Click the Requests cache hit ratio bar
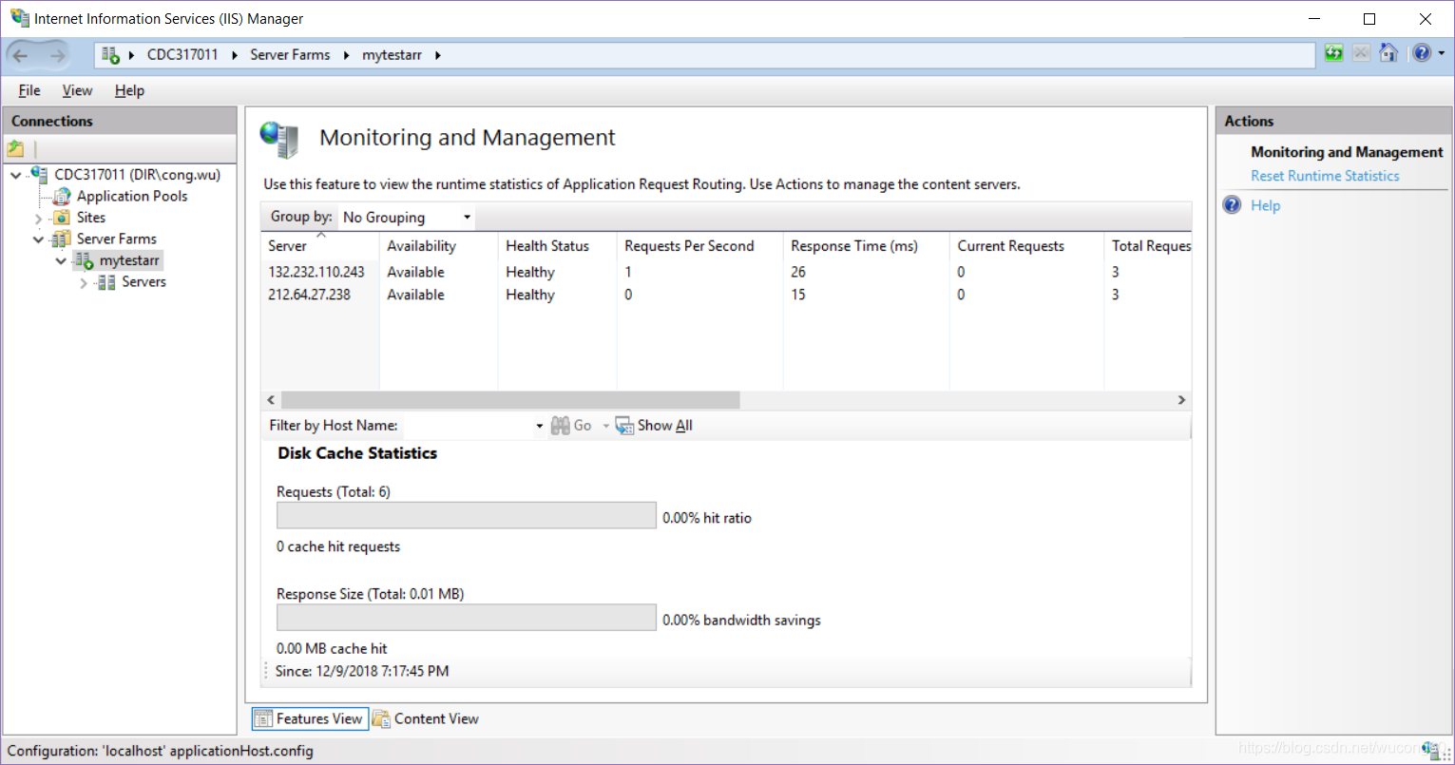The image size is (1455, 765). pyautogui.click(x=466, y=515)
